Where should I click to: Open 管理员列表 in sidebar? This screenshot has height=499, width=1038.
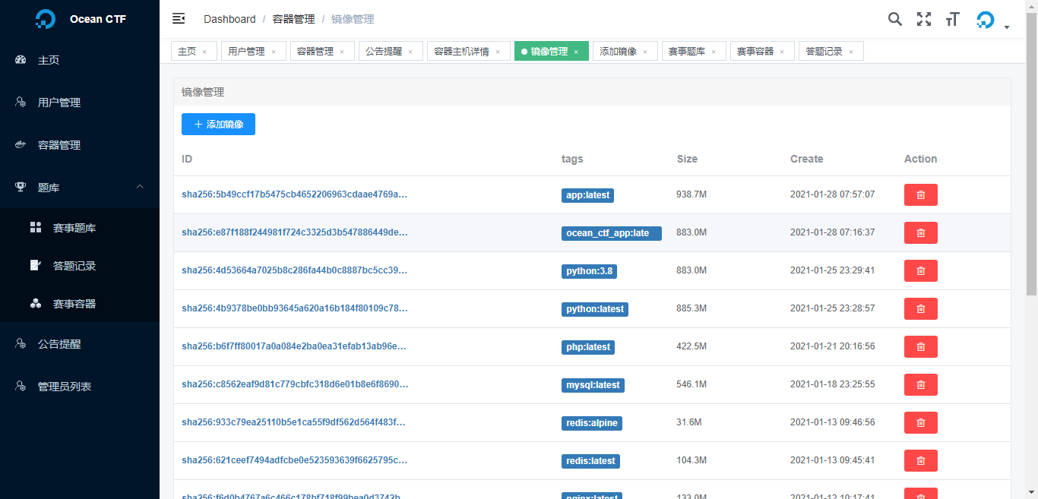tap(80, 387)
